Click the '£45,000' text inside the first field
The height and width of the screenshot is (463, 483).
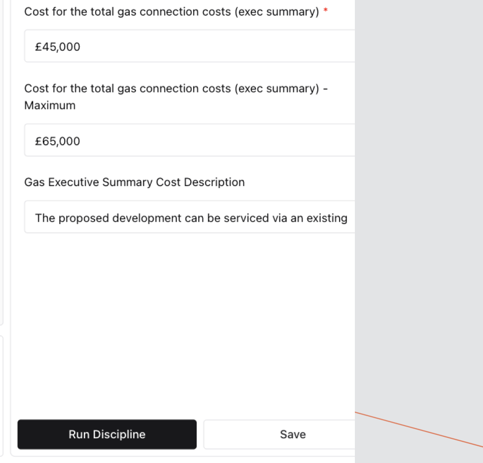click(x=58, y=47)
